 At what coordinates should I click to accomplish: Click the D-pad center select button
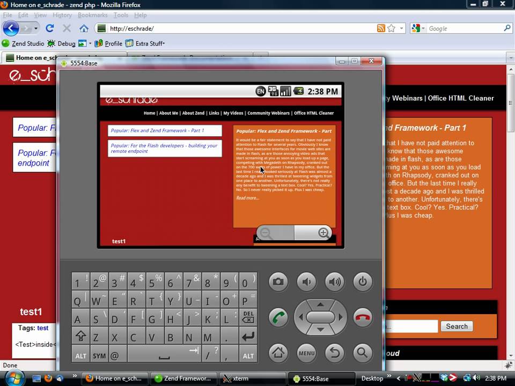pos(321,317)
